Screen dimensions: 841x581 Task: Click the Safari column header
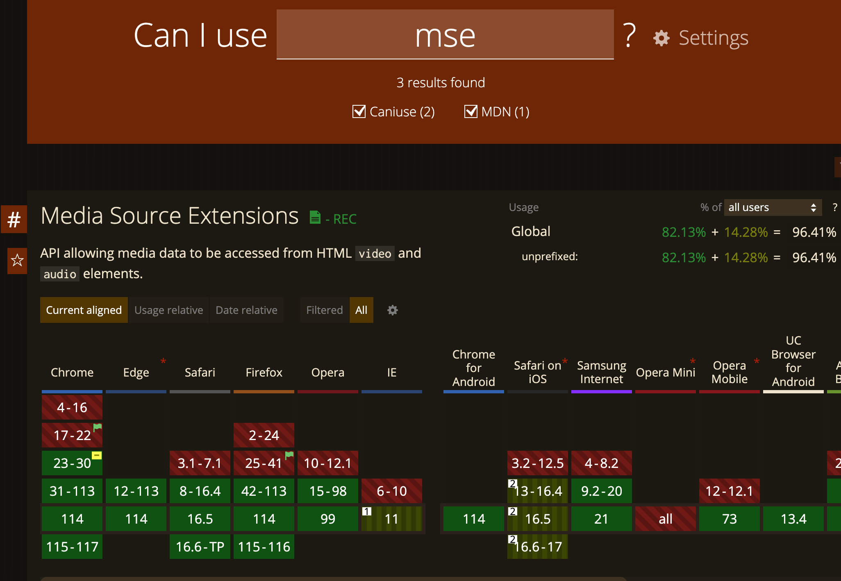tap(200, 372)
